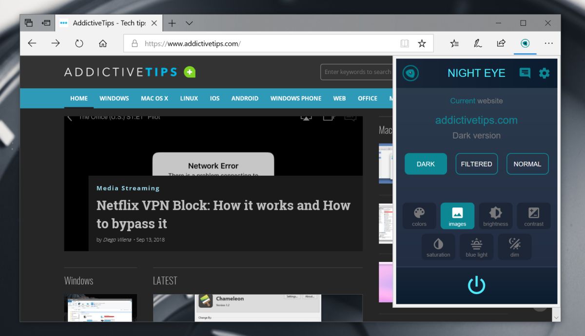Screen dimensions: 585x336
Task: Open reading view from address bar
Action: (x=405, y=43)
